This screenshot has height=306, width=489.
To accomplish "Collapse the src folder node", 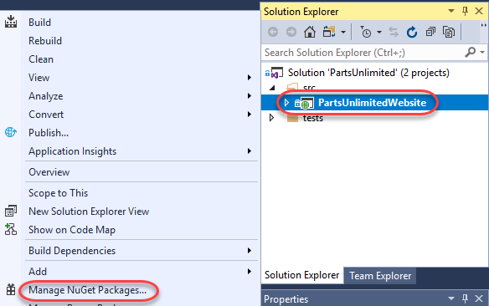I will 272,88.
